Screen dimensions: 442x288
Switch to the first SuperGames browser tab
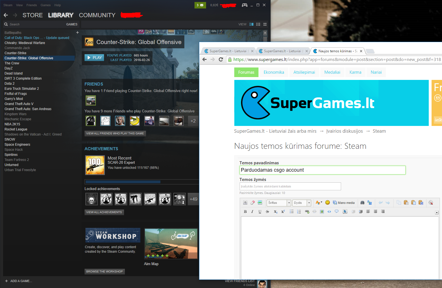(x=228, y=51)
